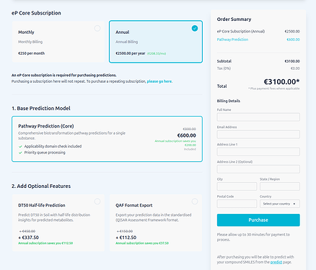Click the Subtotal label
This screenshot has width=316, height=270.
tap(224, 61)
